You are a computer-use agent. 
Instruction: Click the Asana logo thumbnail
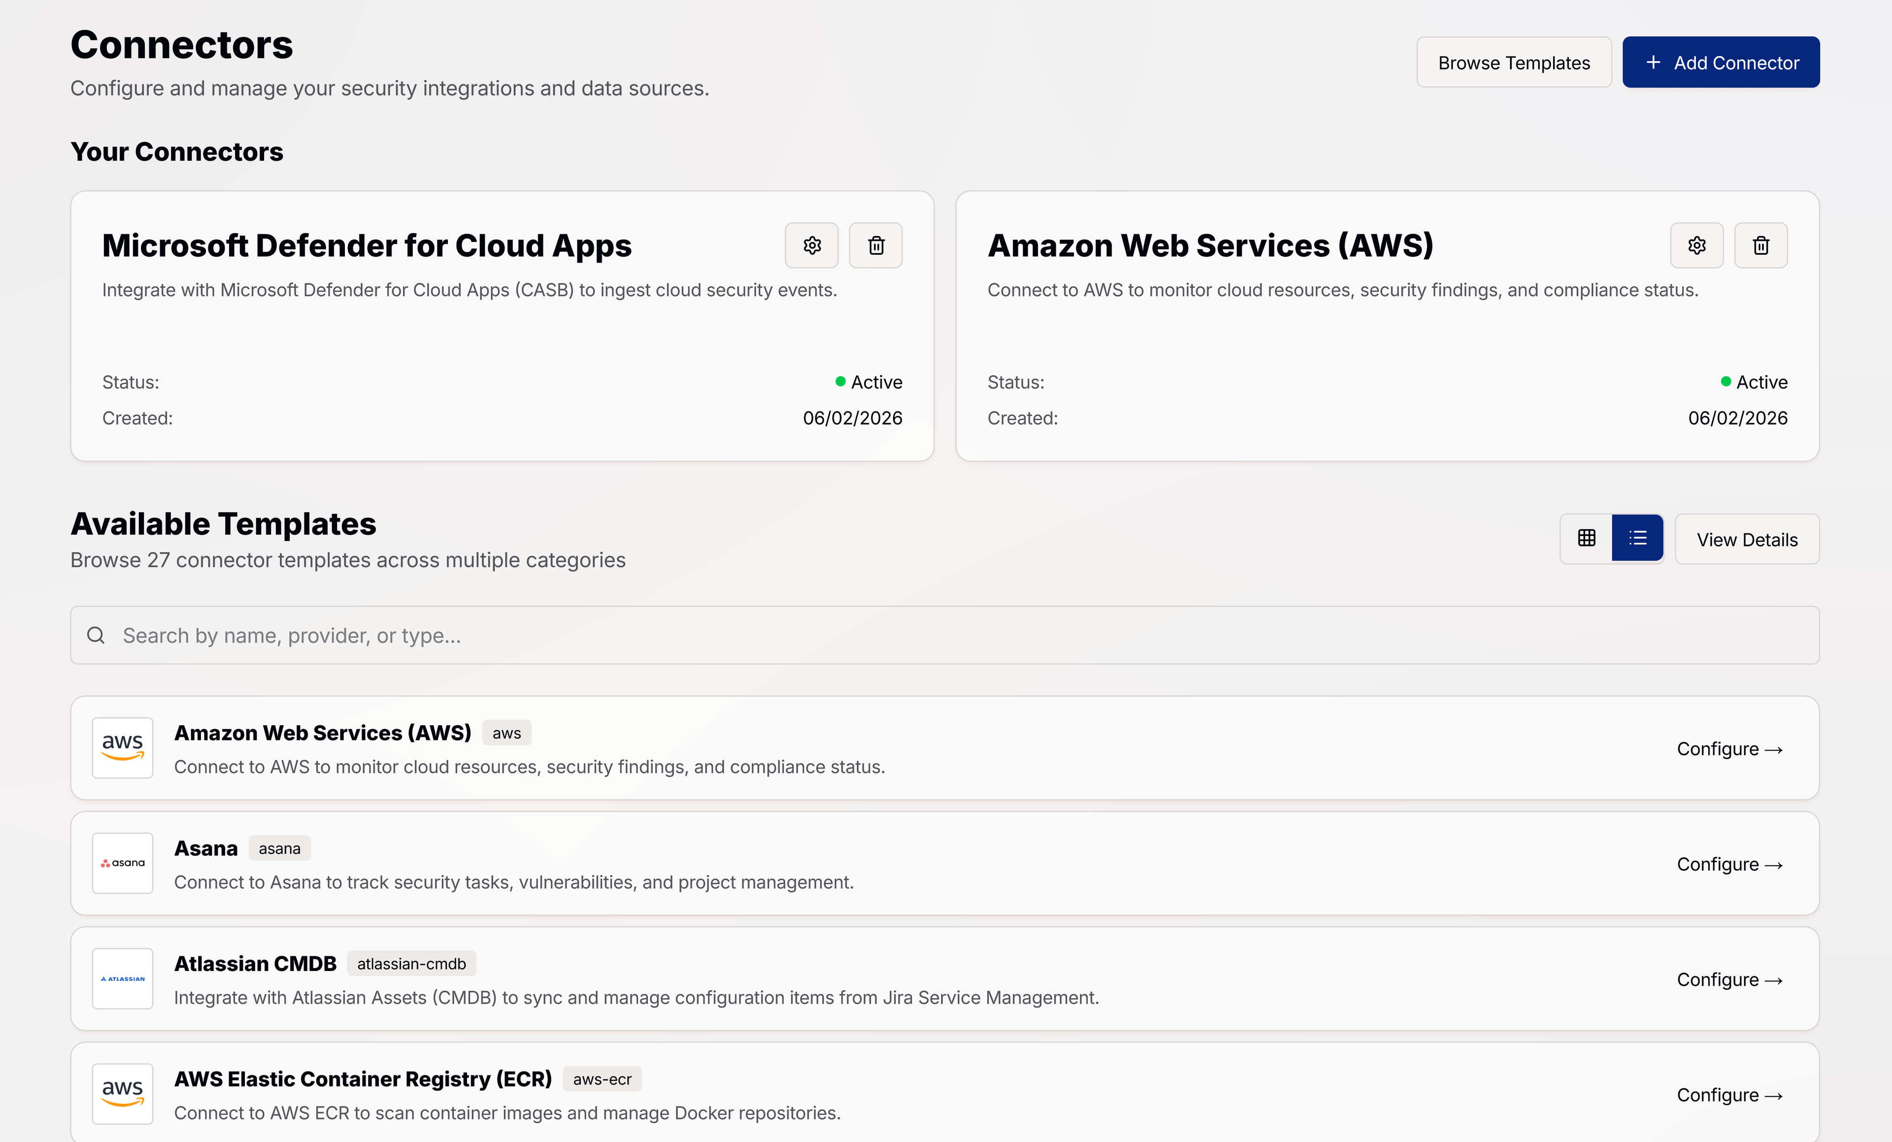coord(123,863)
